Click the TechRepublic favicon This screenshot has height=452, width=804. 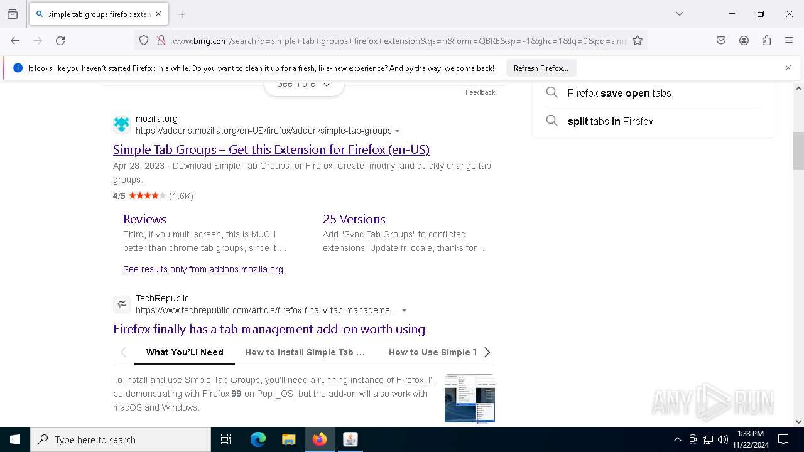point(122,304)
